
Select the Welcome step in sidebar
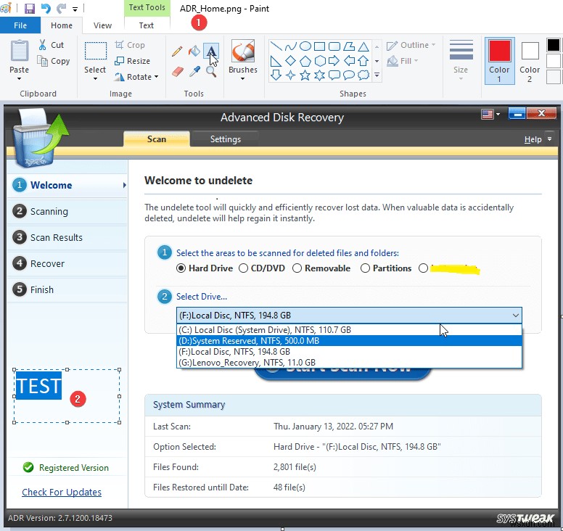[x=67, y=185]
